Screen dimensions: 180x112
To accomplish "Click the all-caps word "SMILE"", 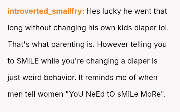I will (27, 61).
